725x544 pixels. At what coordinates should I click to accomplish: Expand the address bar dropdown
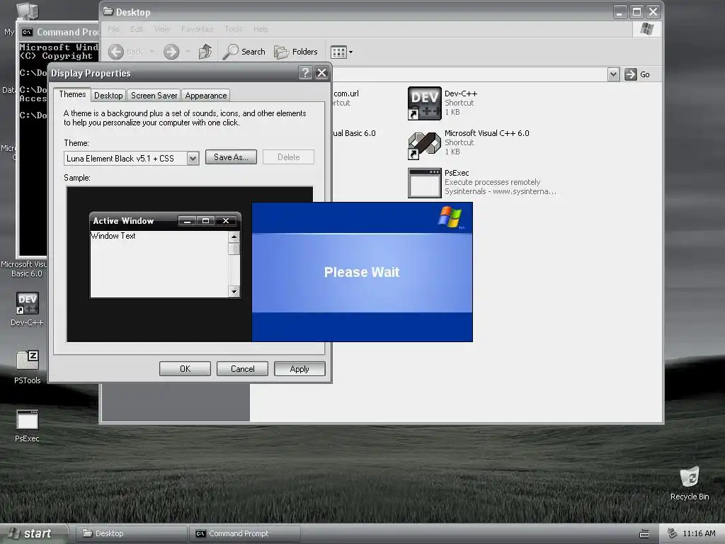613,74
